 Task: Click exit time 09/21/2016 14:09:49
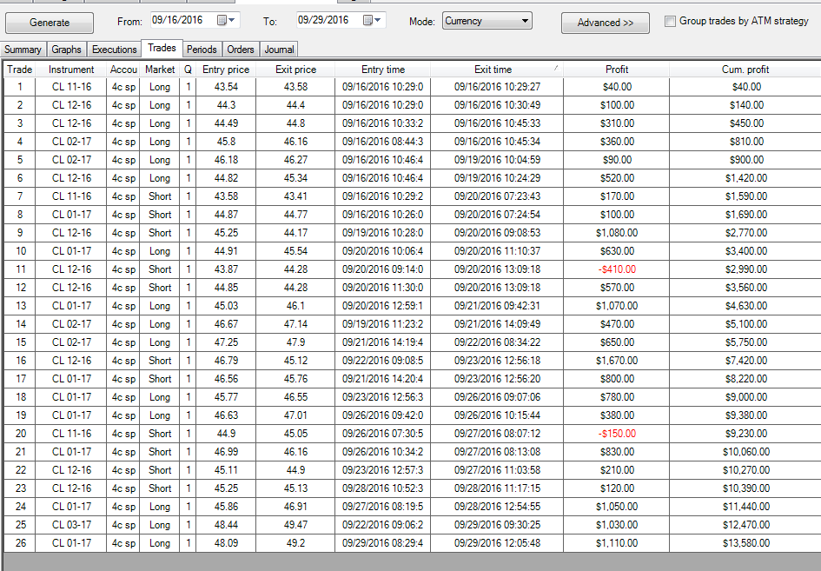tap(497, 324)
